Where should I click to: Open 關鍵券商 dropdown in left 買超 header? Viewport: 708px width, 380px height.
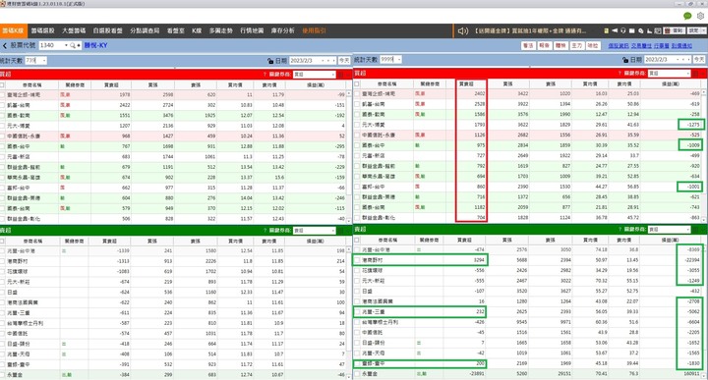(x=315, y=75)
